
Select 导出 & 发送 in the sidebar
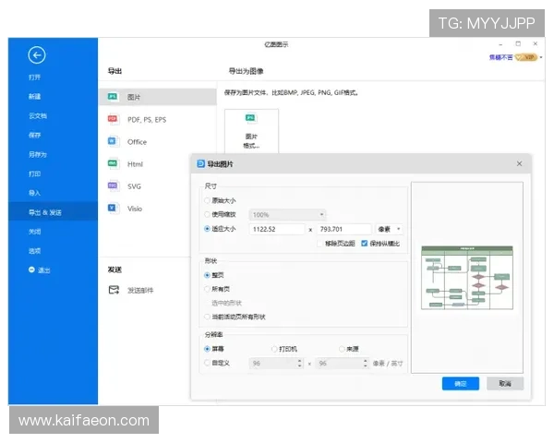53,212
